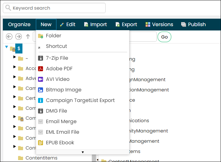Expand the ~ folder node

click(15, 57)
